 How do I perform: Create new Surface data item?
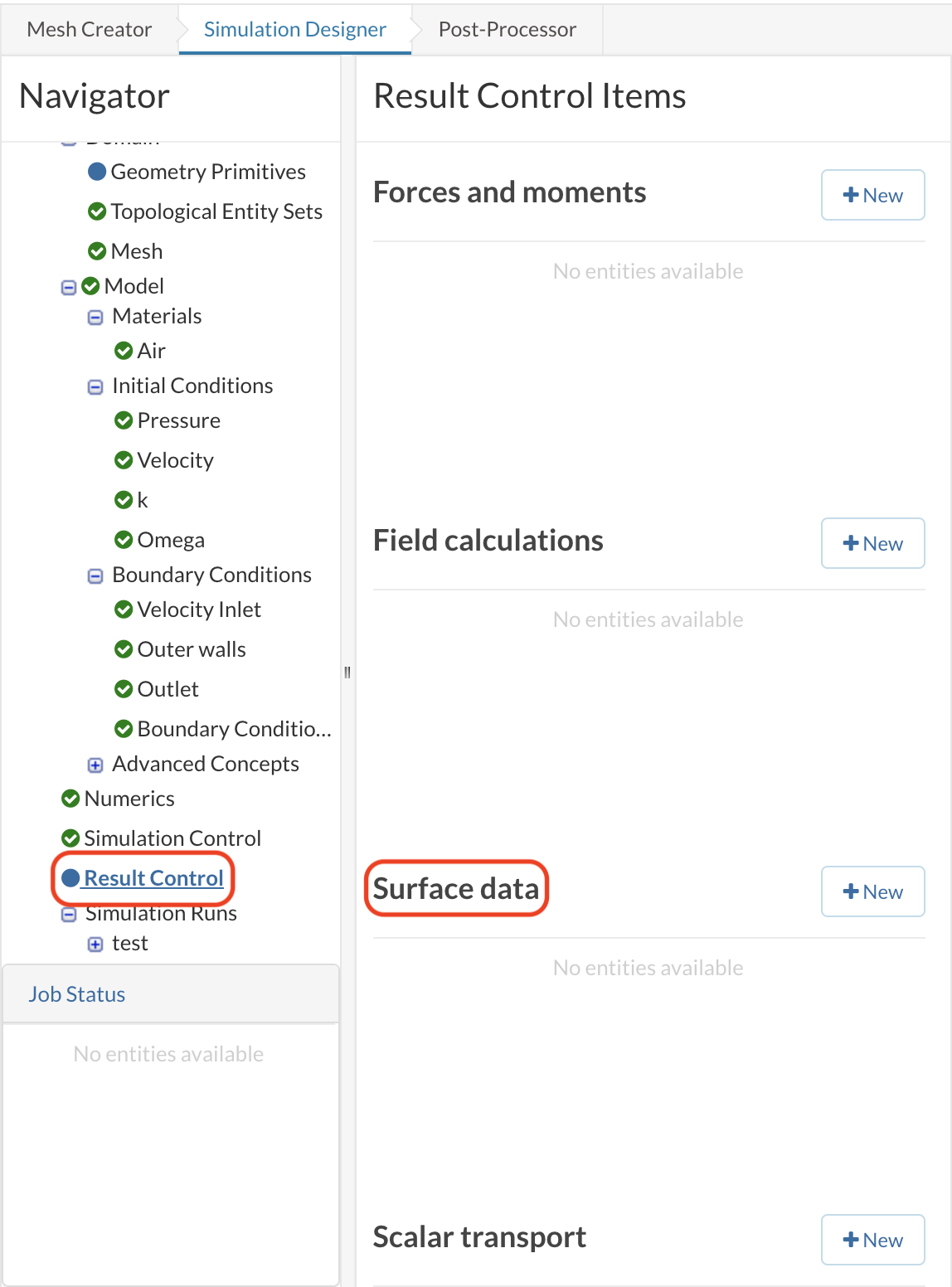point(872,892)
